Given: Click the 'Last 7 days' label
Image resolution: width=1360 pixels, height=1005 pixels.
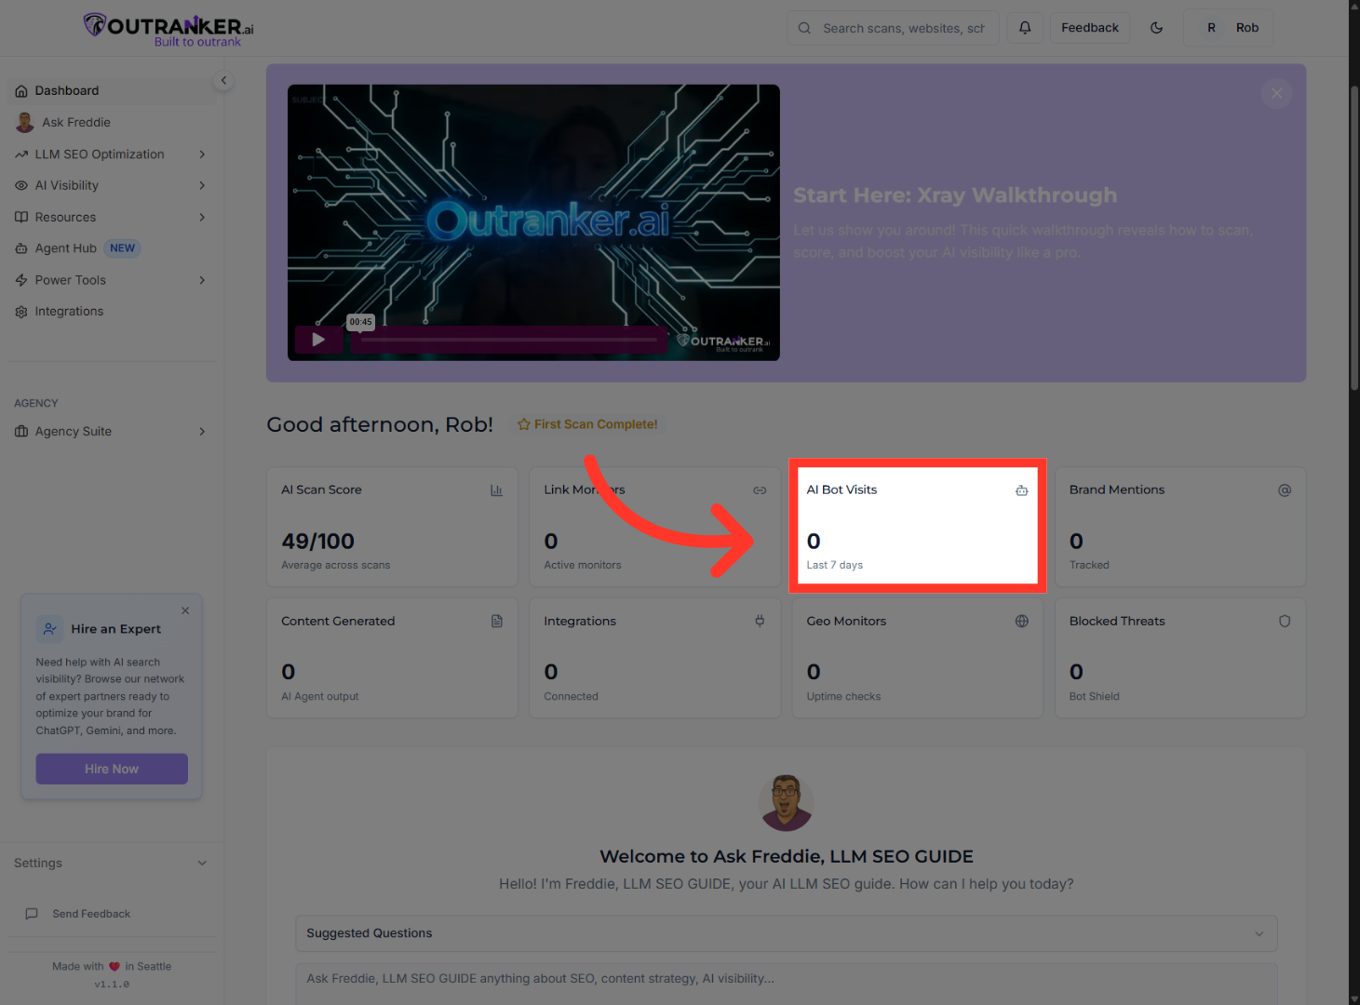Looking at the screenshot, I should click(x=835, y=565).
